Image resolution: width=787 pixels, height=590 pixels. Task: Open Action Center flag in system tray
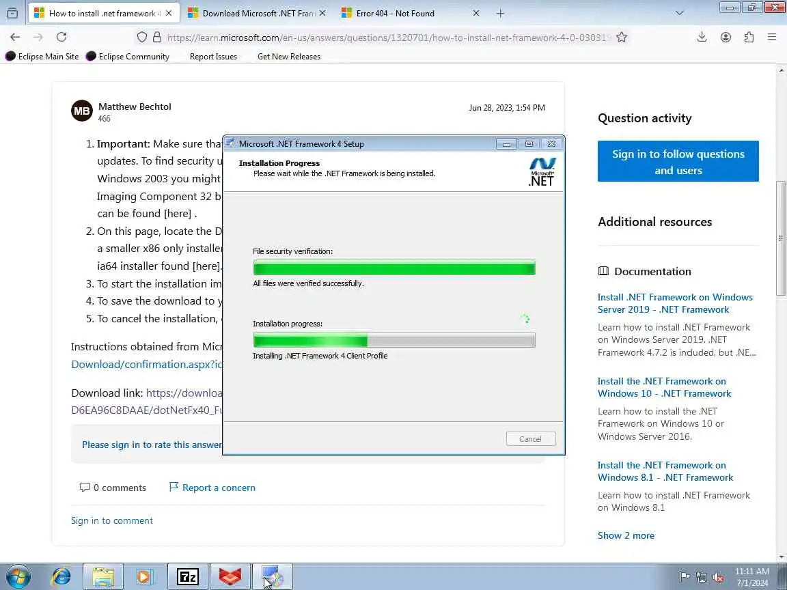pos(684,577)
